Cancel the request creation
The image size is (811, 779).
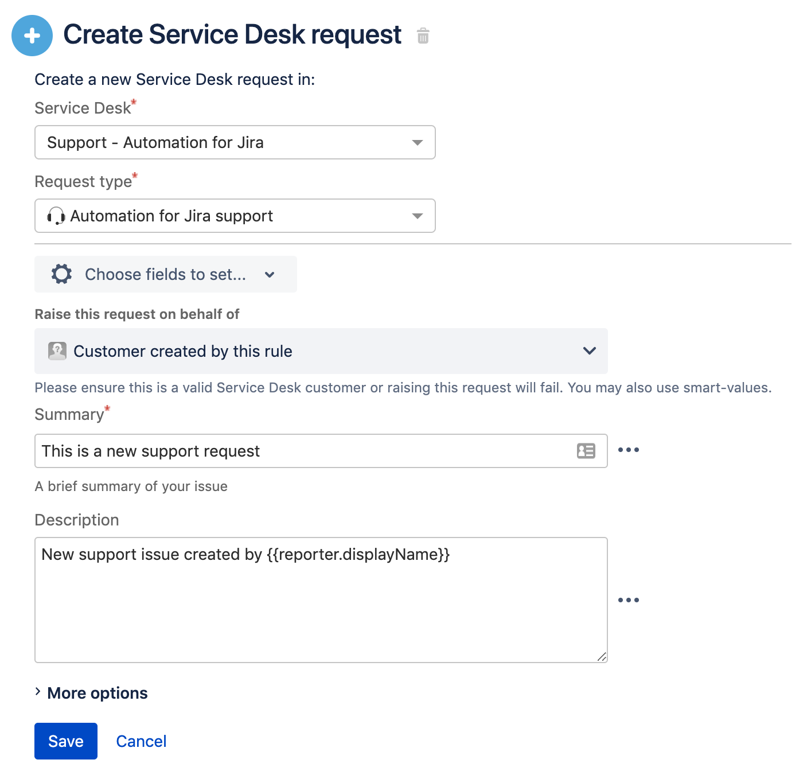[141, 741]
